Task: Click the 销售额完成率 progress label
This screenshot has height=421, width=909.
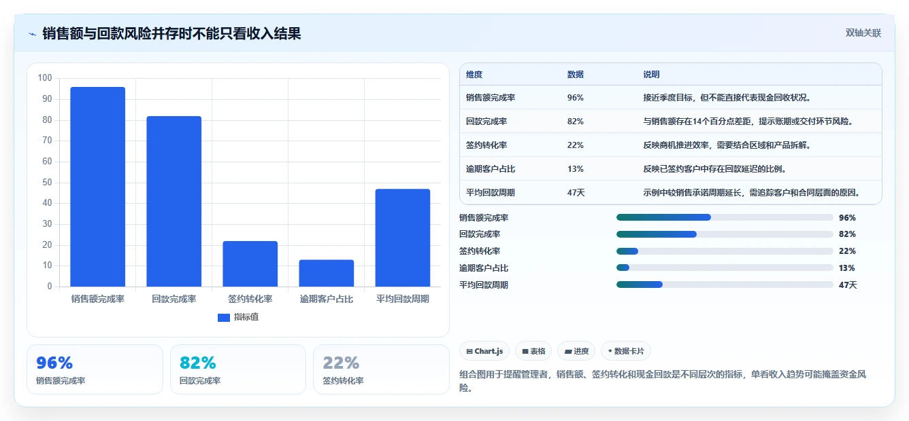Action: tap(484, 218)
